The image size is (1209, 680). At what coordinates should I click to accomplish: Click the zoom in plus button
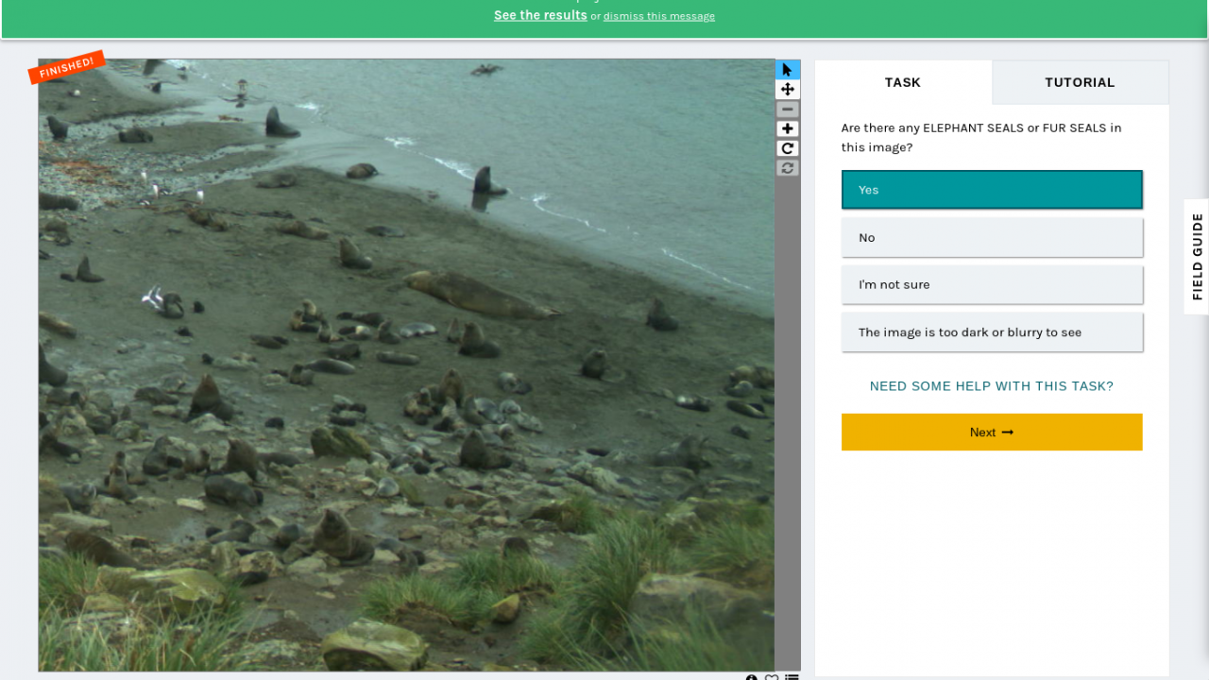[x=788, y=129]
